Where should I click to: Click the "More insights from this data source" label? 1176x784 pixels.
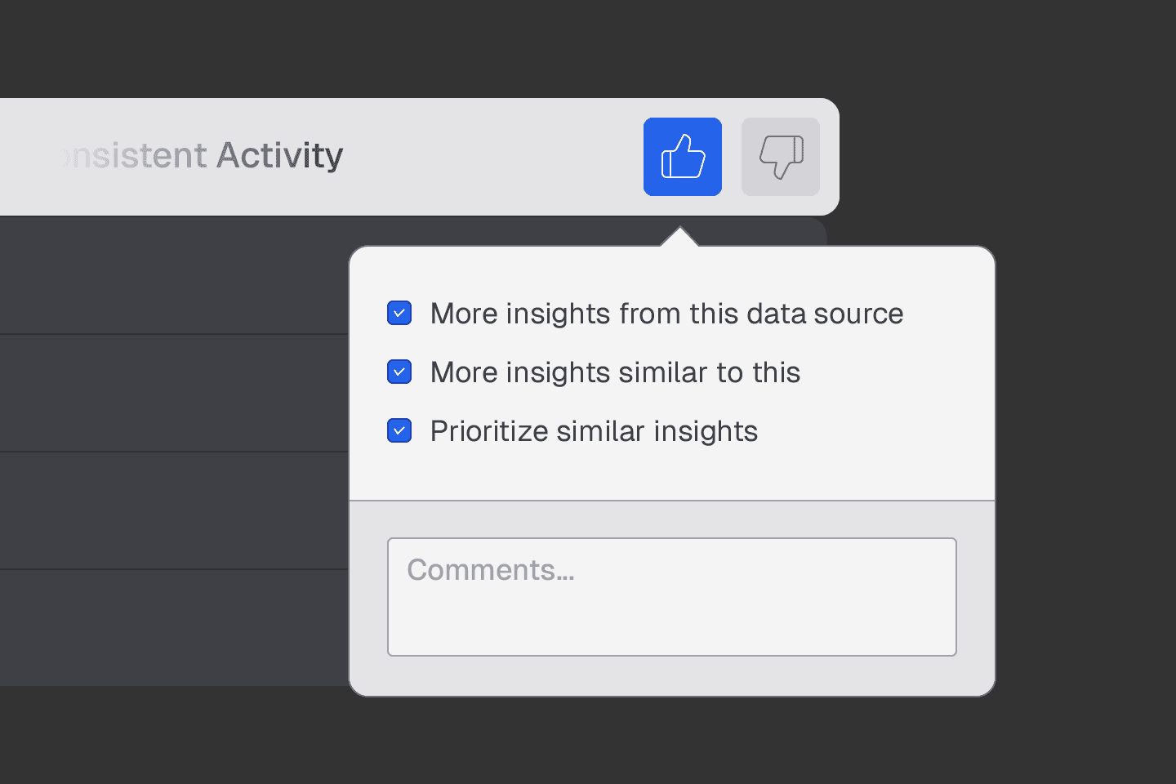[x=666, y=314]
